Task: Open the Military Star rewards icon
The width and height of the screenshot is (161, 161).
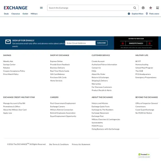Action: [151, 8]
